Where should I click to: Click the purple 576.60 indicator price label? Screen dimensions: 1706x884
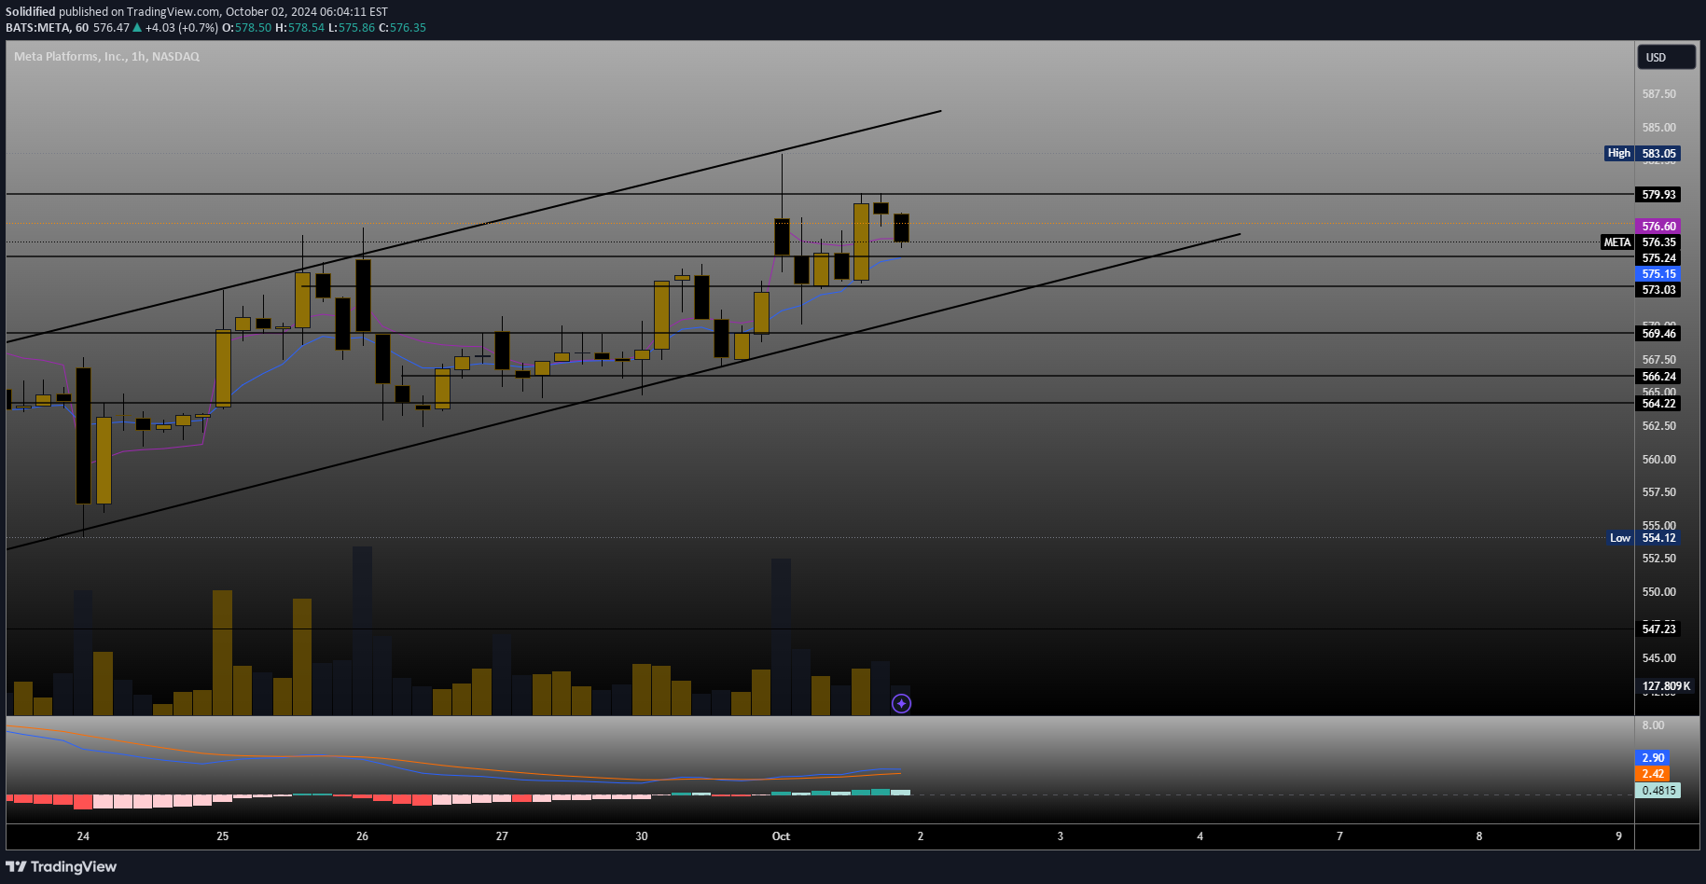(x=1658, y=227)
